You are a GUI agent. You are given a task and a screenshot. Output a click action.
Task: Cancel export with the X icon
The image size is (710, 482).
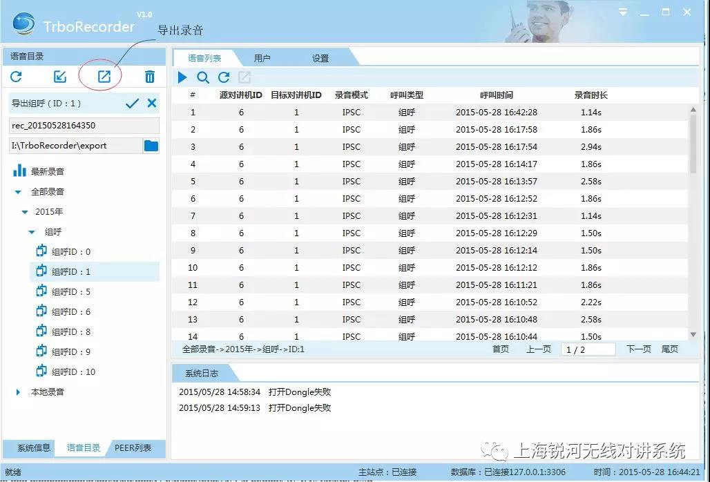[152, 104]
